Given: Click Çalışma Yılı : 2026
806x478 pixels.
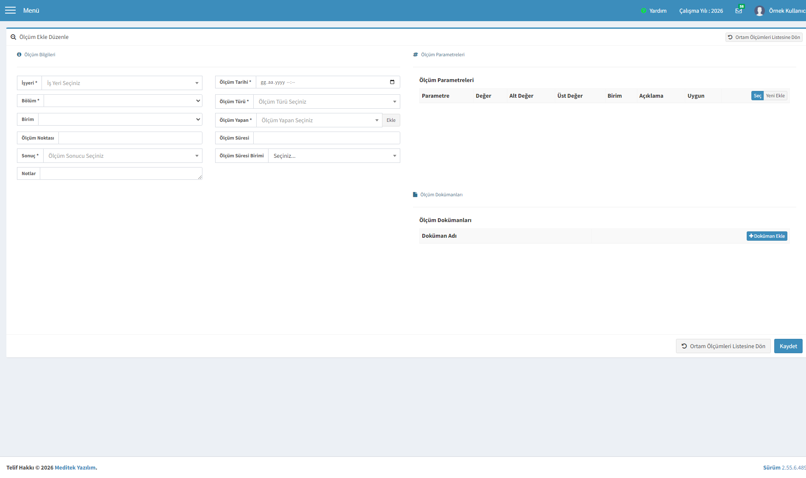Looking at the screenshot, I should click(701, 11).
